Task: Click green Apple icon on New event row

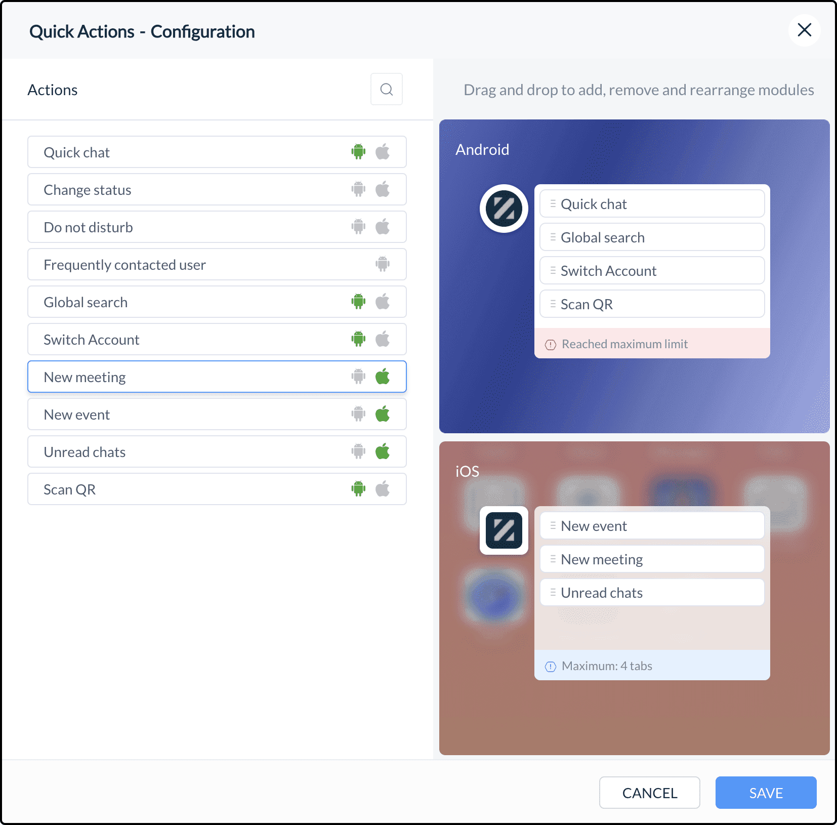Action: [383, 414]
